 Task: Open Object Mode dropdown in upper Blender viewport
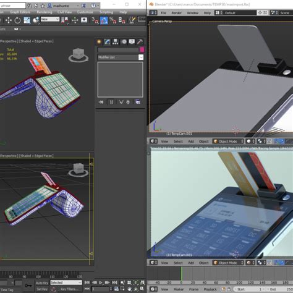[x=228, y=142]
